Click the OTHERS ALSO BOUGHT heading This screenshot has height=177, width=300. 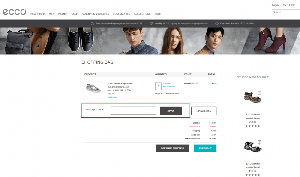click(252, 77)
